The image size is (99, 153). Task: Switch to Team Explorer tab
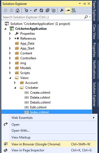coord(94,11)
